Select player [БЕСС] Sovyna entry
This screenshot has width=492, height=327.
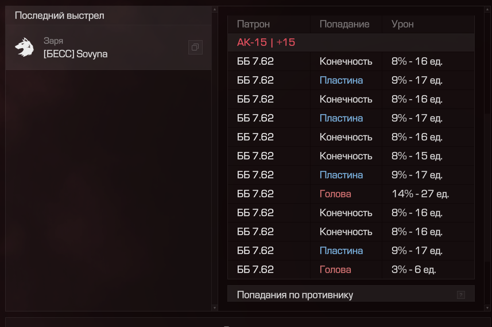[x=109, y=48]
